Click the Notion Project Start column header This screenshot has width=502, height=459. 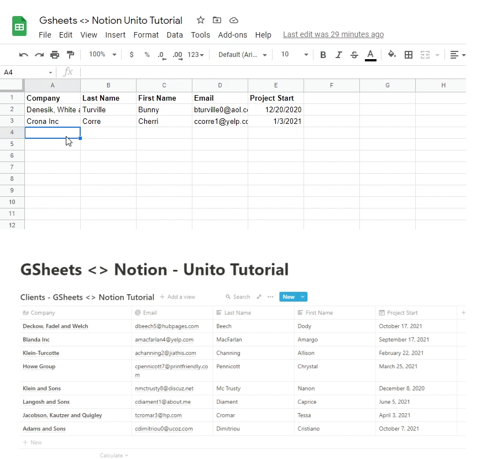[x=416, y=312]
